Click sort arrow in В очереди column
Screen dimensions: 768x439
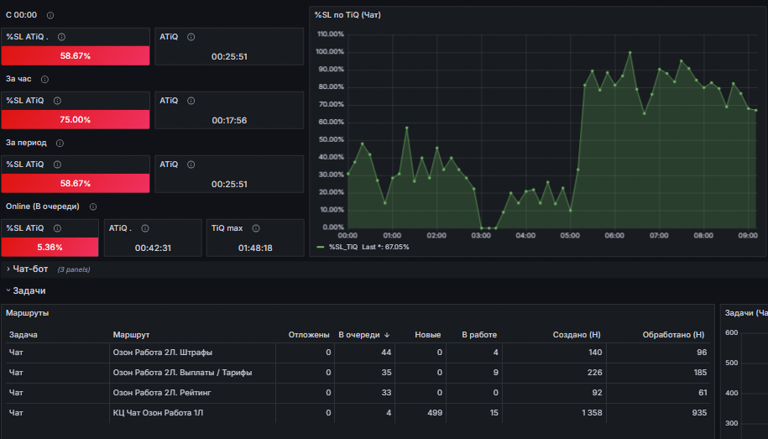[x=387, y=335]
